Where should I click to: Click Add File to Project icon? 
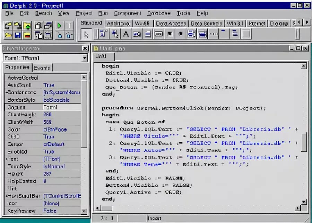[x=27, y=26]
